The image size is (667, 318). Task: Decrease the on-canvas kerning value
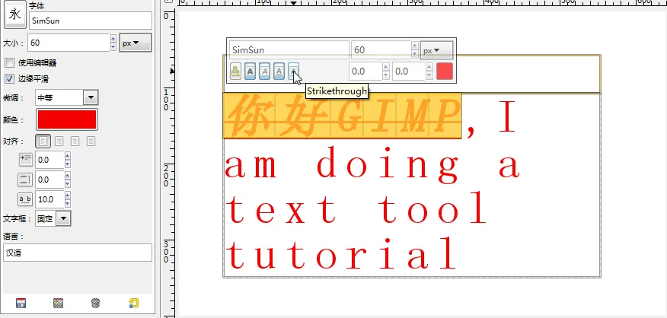click(x=429, y=75)
